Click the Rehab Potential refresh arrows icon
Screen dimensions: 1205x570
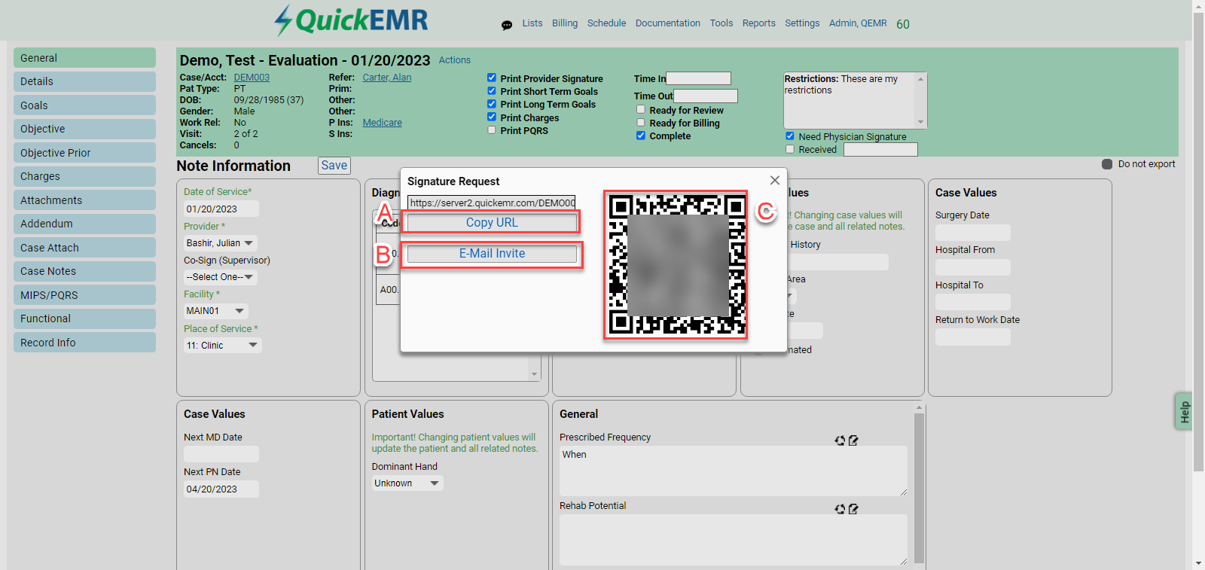840,509
